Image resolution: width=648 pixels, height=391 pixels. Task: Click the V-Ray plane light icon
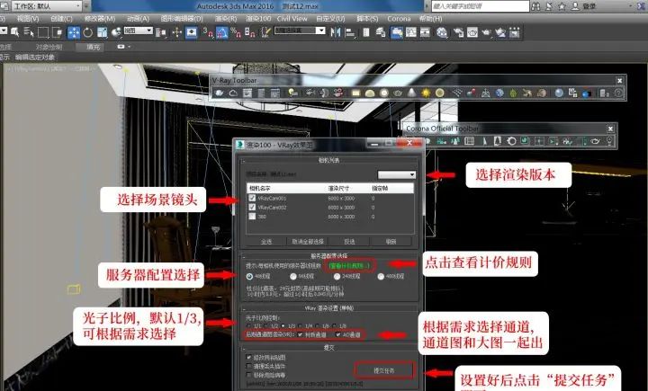(355, 93)
